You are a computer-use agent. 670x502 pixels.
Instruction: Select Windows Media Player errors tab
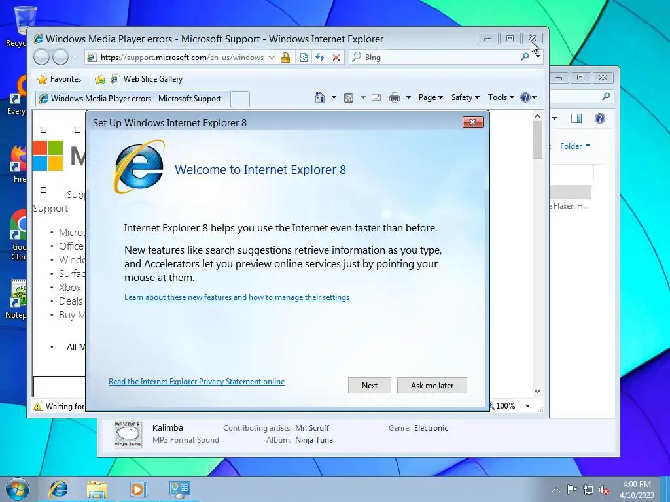(x=132, y=99)
